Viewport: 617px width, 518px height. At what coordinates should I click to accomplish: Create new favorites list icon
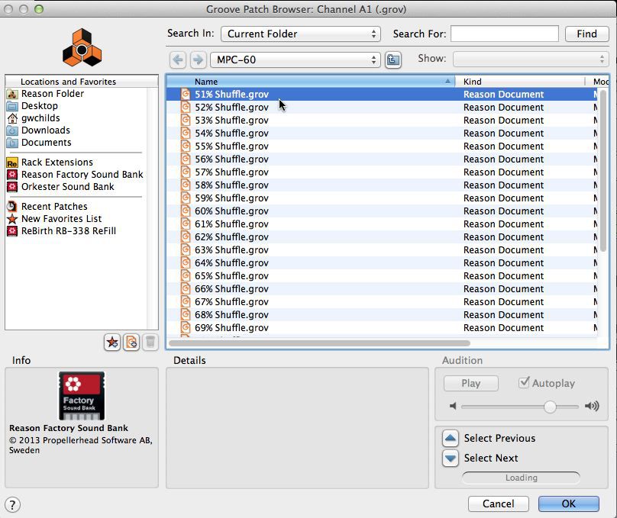coord(131,343)
